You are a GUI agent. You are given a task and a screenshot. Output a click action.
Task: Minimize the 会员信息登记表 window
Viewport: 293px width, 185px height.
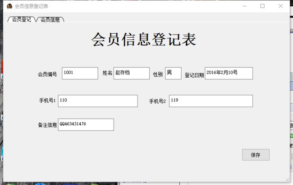click(244, 6)
